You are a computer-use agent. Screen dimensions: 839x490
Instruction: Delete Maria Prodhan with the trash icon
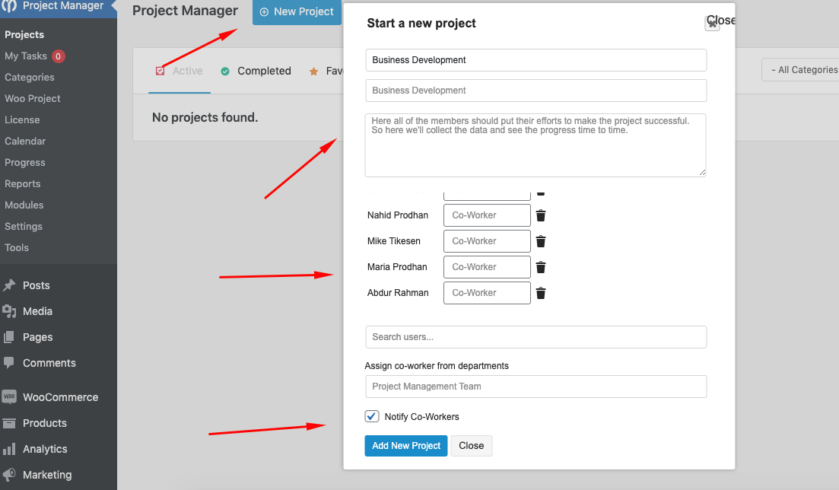click(x=540, y=266)
